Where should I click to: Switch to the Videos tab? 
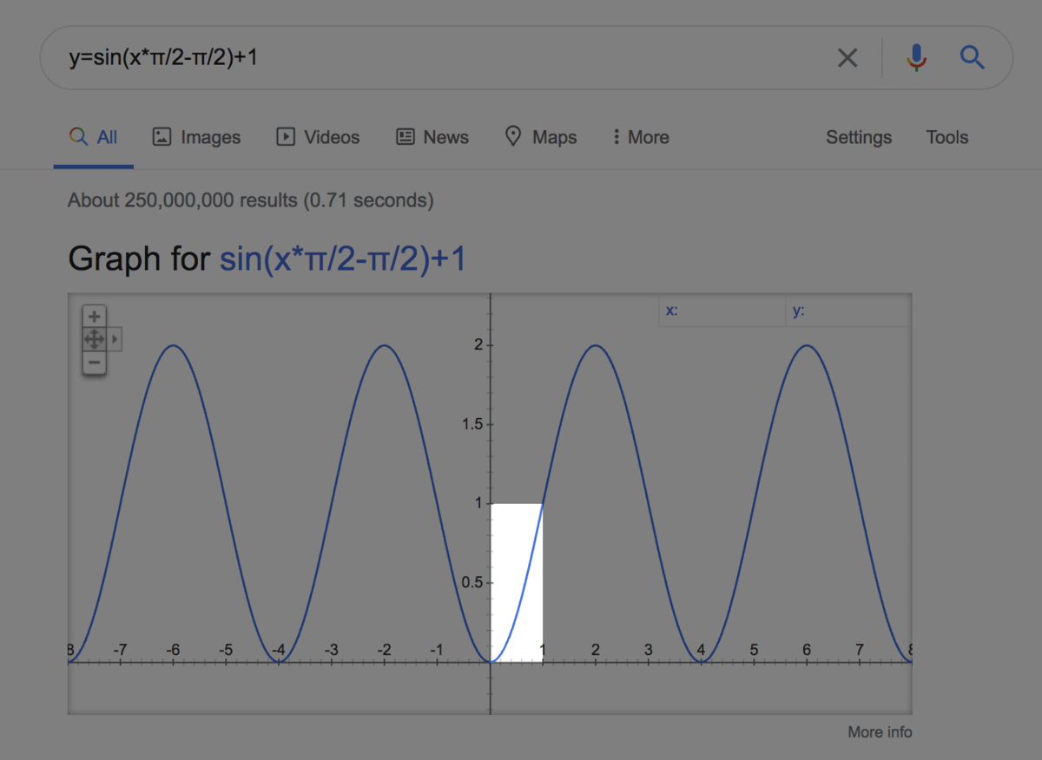(x=318, y=137)
